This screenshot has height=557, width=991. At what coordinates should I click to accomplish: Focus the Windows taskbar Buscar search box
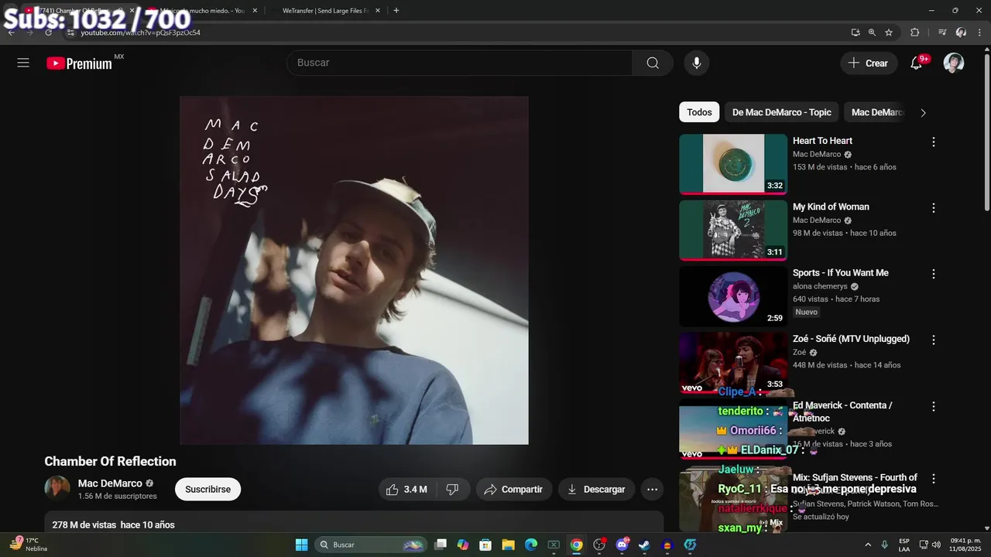pos(371,545)
